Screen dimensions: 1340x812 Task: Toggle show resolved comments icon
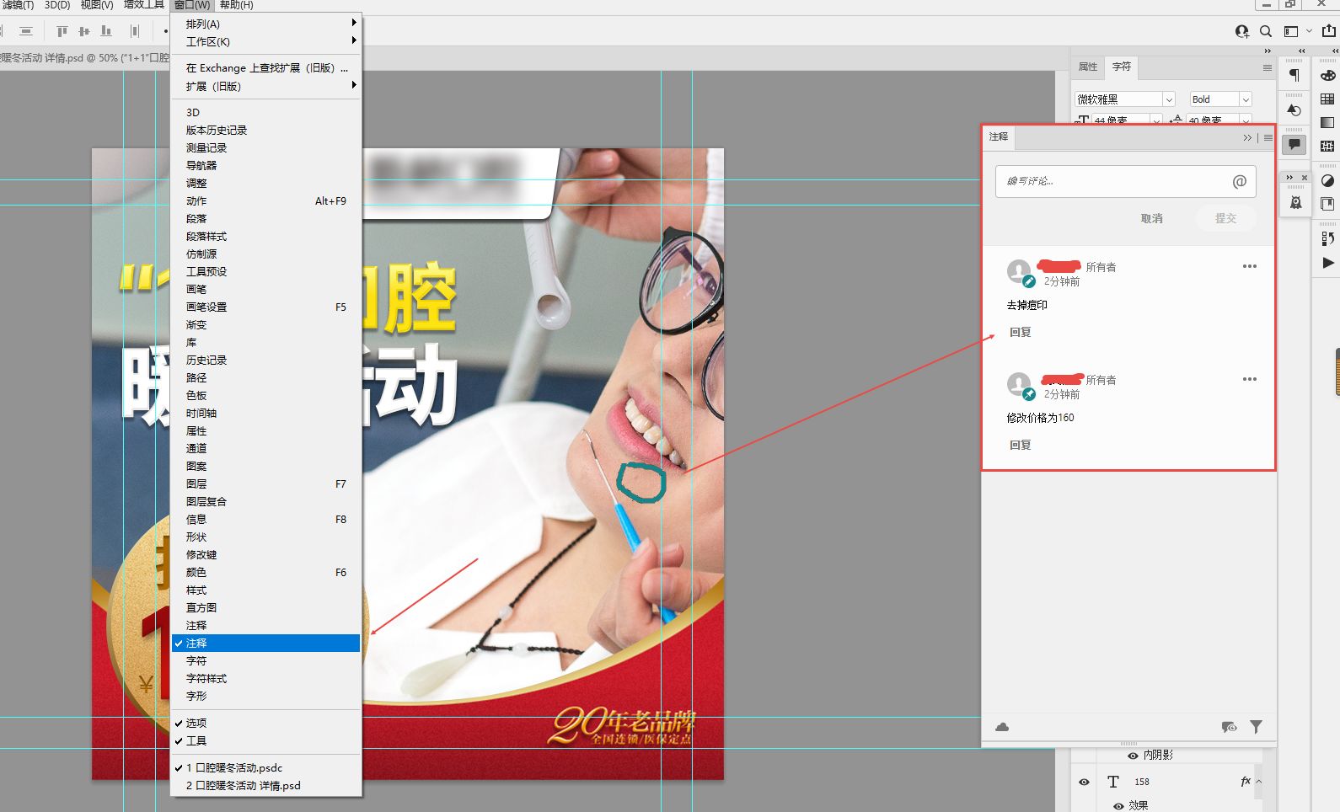coord(1230,727)
